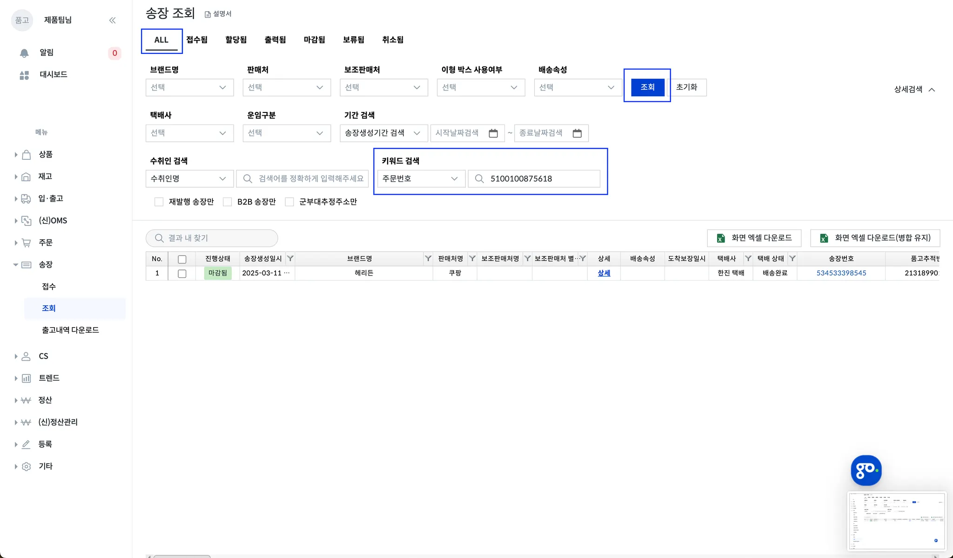Viewport: 953px width, 558px height.
Task: Switch to the 마감됨 tab
Action: pyautogui.click(x=314, y=40)
